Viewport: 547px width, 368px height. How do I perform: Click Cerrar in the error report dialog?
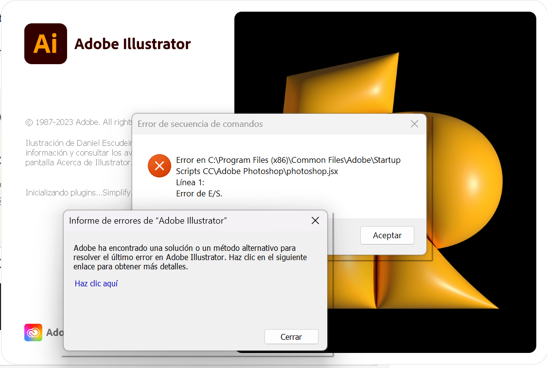(x=291, y=336)
